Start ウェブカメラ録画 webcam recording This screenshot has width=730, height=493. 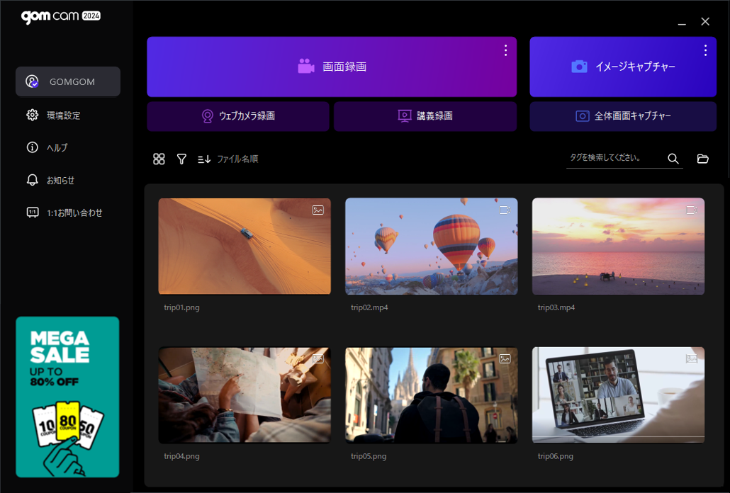(x=238, y=116)
